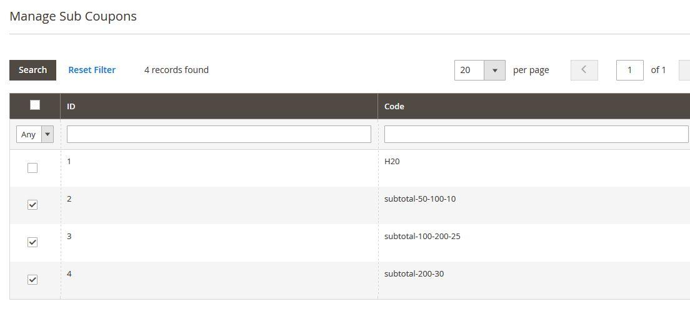Click the 20 per page value box
Image resolution: width=690 pixels, height=319 pixels.
[x=469, y=71]
